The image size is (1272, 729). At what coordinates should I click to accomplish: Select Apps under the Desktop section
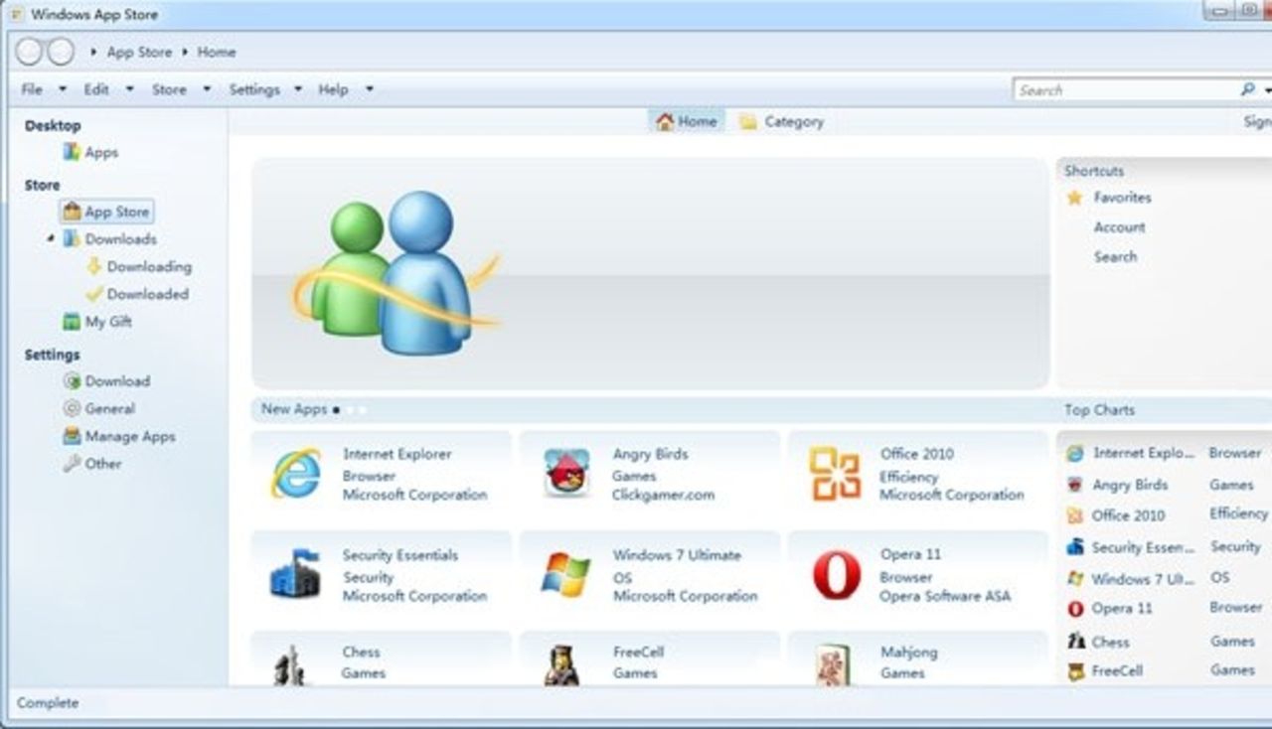(102, 152)
